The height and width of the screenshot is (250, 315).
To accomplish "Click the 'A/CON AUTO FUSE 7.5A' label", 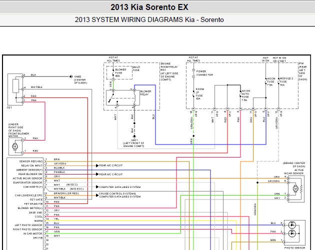I will [245, 95].
